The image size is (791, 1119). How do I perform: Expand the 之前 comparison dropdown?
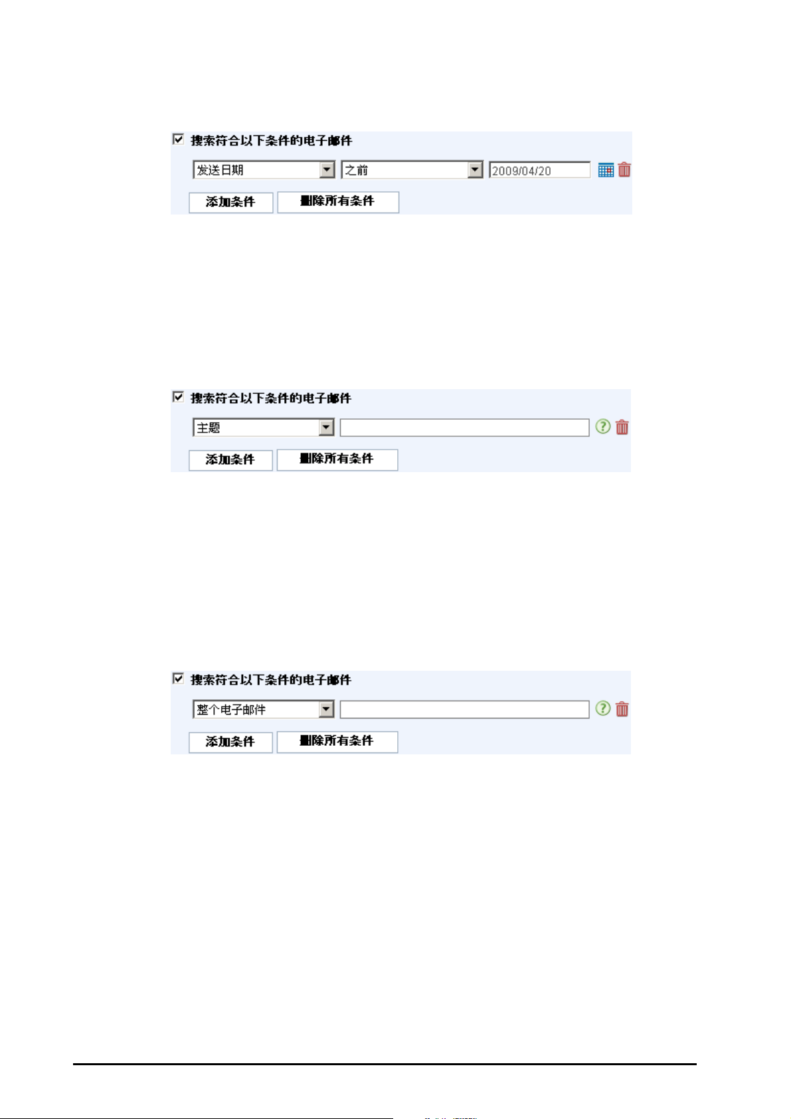[x=412, y=170]
